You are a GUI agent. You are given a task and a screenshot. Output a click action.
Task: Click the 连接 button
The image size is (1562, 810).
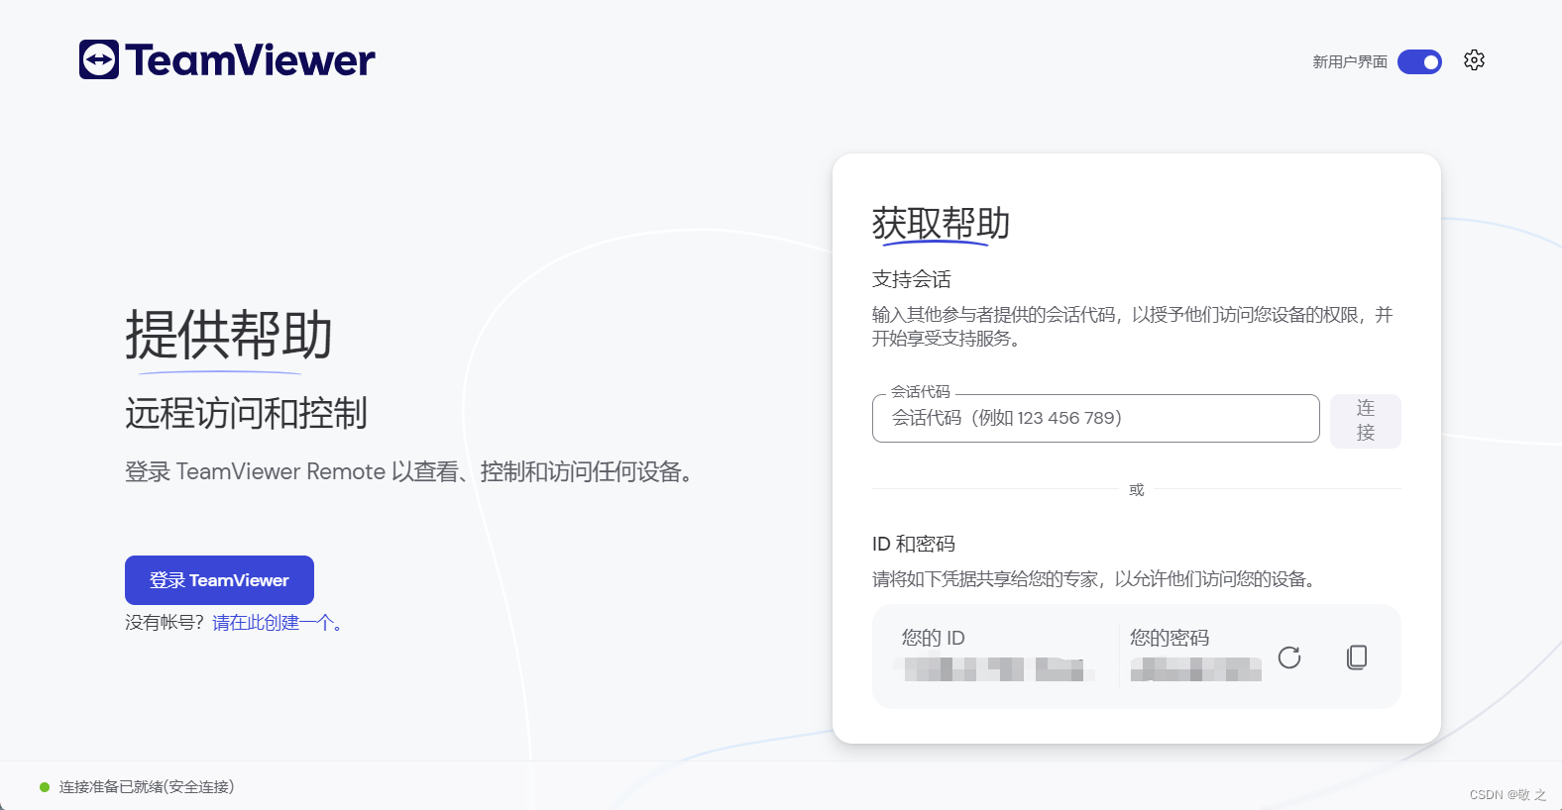[x=1365, y=421]
